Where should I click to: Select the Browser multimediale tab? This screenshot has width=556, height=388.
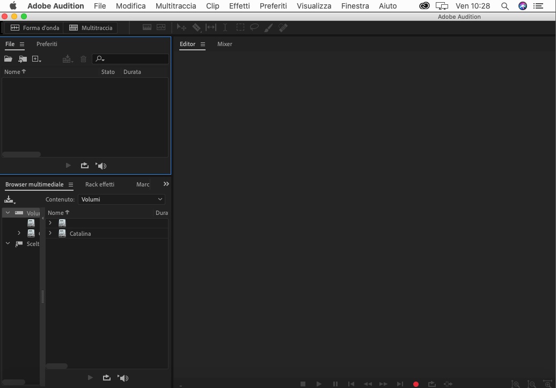[34, 184]
